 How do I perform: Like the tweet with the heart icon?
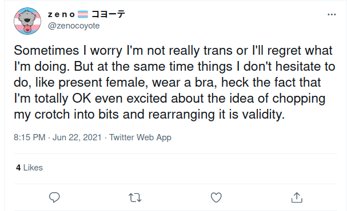coord(216,197)
